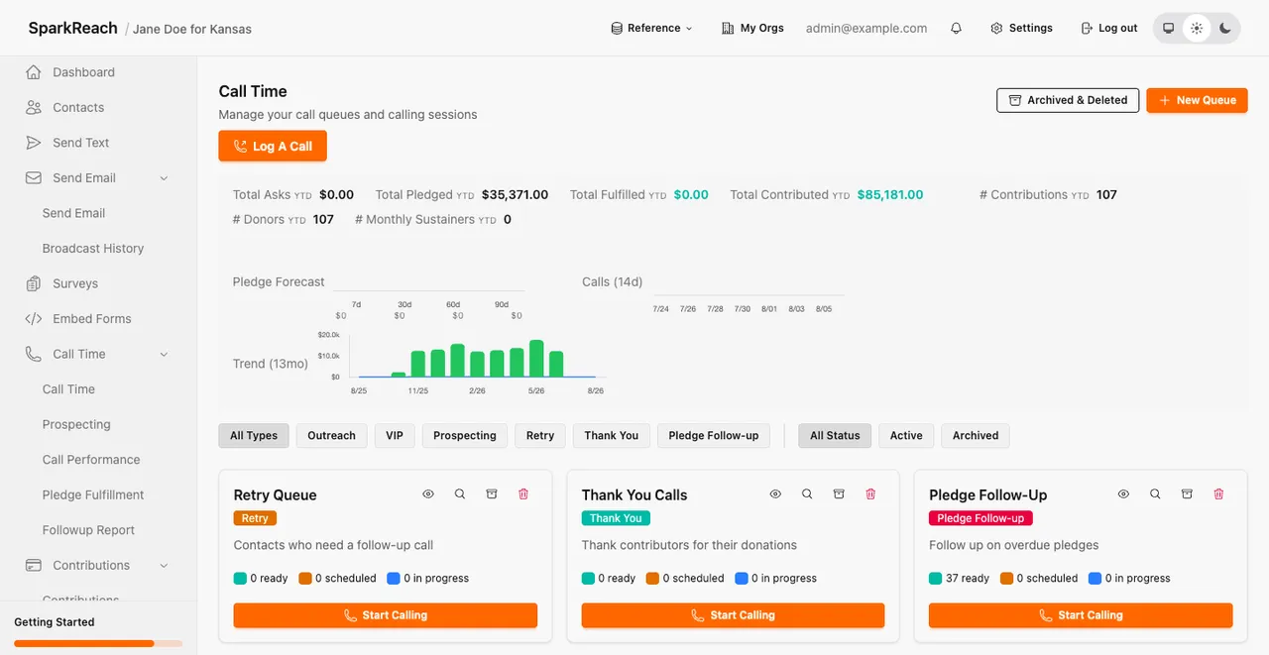The width and height of the screenshot is (1269, 655).
Task: Collapse the Contributions sidebar chevron
Action: point(164,566)
